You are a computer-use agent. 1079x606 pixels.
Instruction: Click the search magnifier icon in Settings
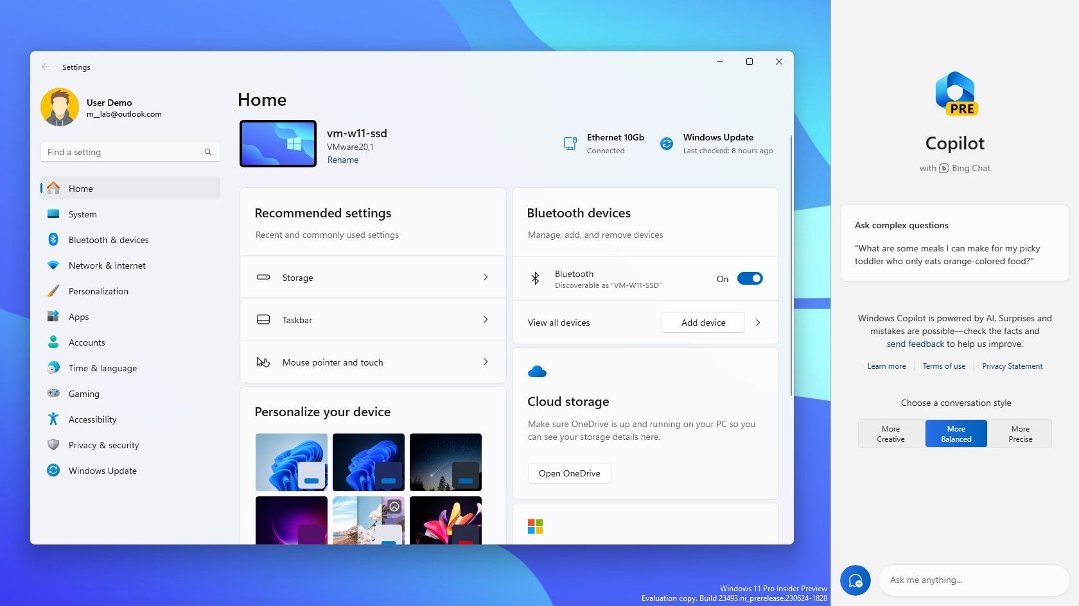coord(208,152)
